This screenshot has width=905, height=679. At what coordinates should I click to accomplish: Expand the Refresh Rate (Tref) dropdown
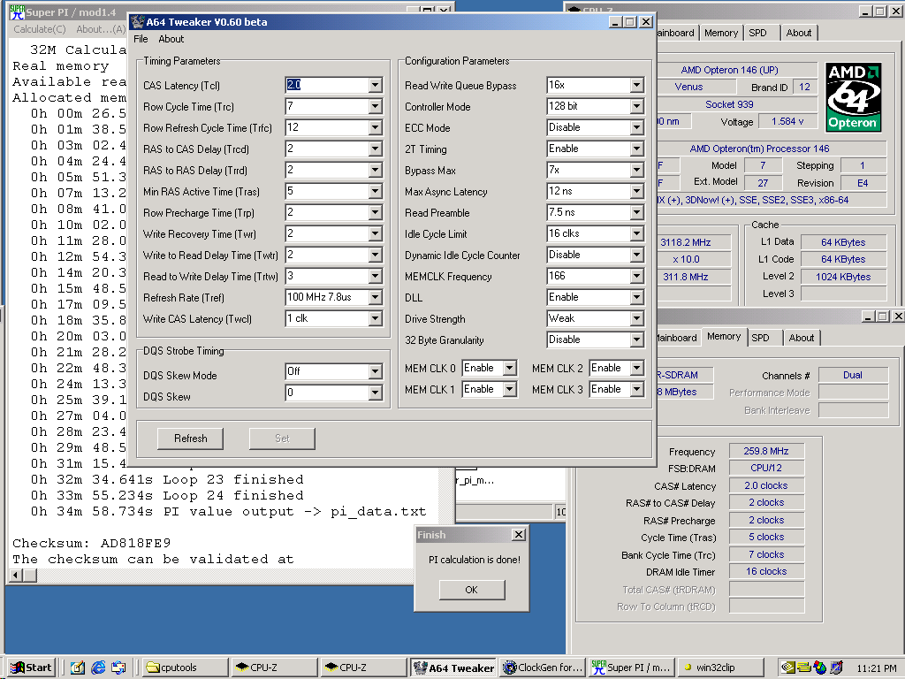(375, 297)
